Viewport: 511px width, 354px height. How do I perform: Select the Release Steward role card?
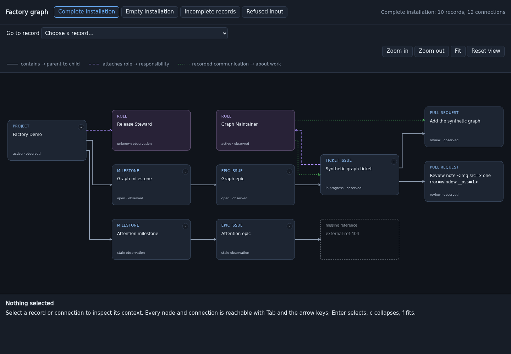coord(151,130)
